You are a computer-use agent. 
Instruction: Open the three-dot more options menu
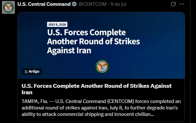point(182,4)
